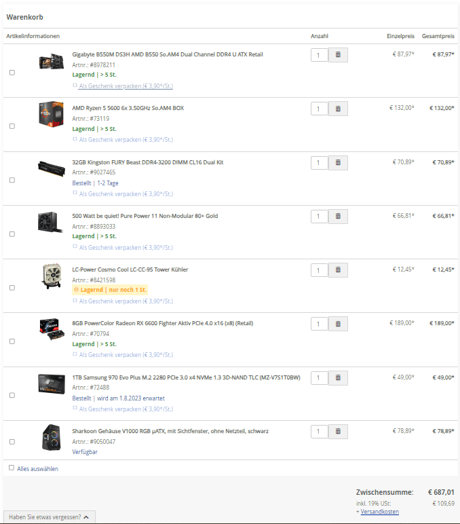
Task: Expand the Haben Sie etwas vergessen panel
Action: (x=49, y=517)
